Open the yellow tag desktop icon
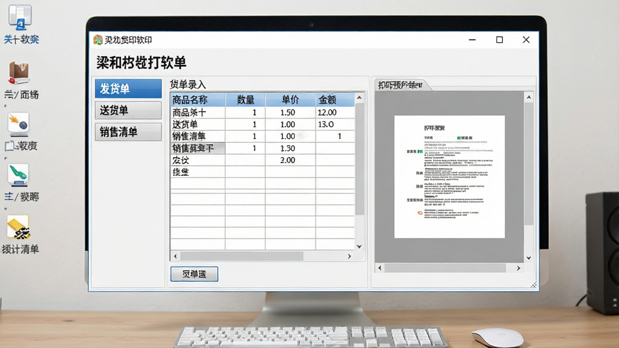 point(18,227)
